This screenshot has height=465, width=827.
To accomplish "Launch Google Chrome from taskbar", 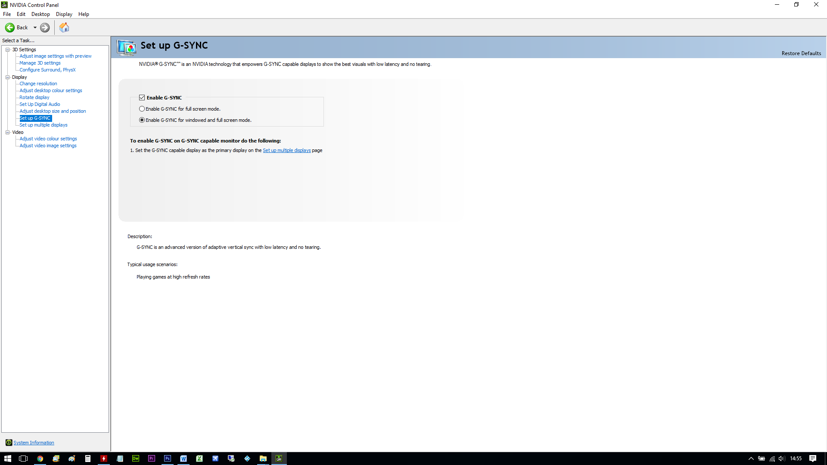I will [x=40, y=459].
